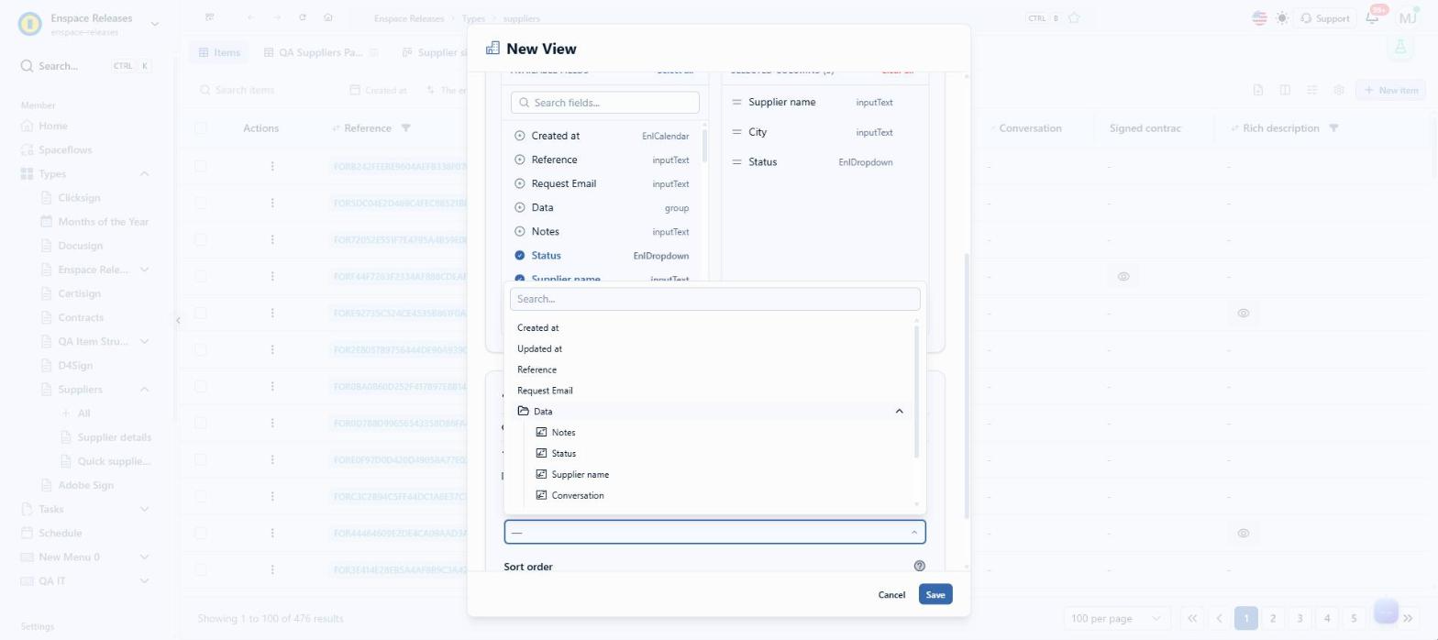Screen dimensions: 1438x640
Task: Uncheck the Status field in available fields
Action: (520, 256)
